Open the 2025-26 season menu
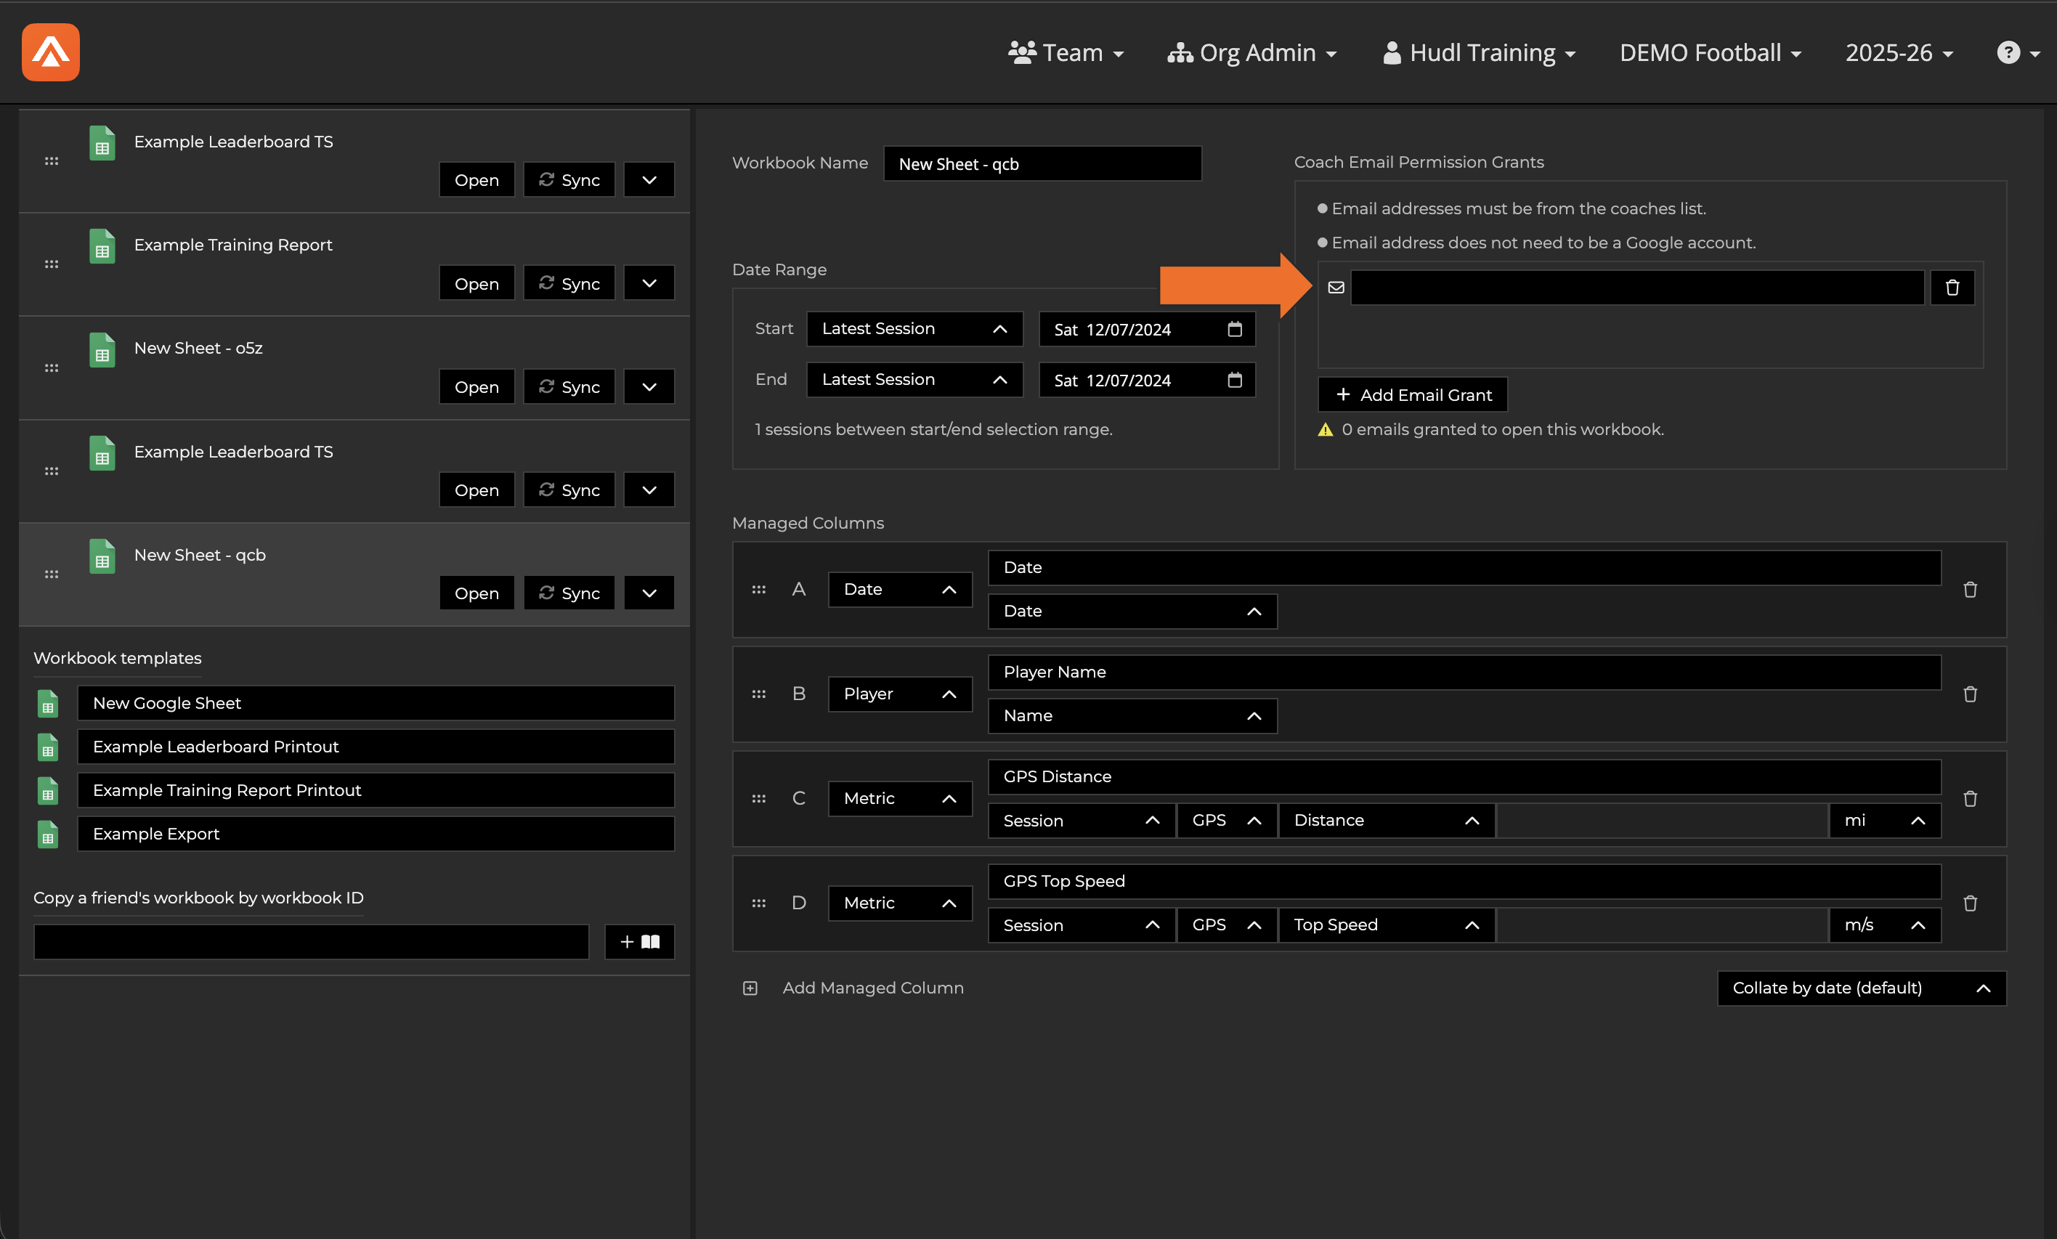This screenshot has width=2057, height=1239. [1899, 52]
